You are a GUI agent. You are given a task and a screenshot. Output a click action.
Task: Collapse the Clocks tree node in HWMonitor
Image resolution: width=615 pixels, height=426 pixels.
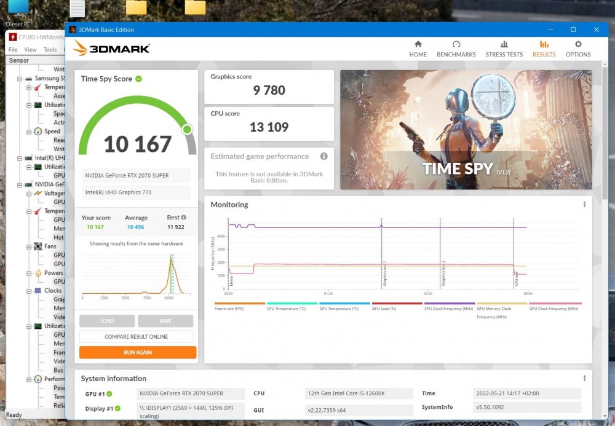click(x=29, y=291)
